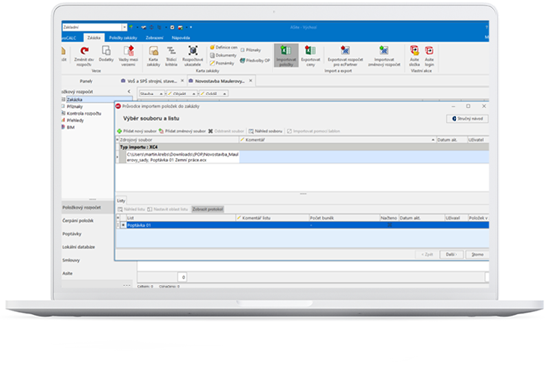Toggle checkbox of Poptávka 01 row
The width and height of the screenshot is (547, 380).
(123, 226)
